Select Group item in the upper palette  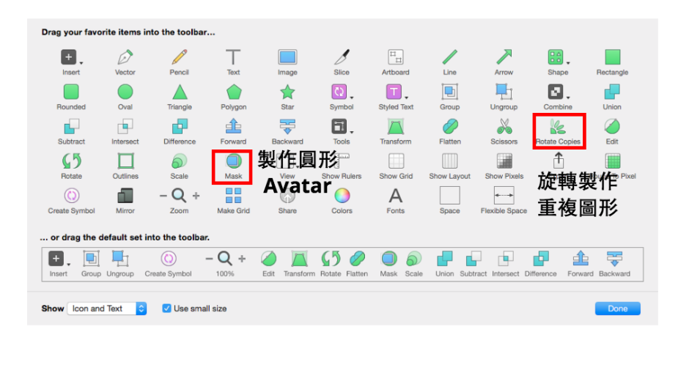tap(449, 97)
